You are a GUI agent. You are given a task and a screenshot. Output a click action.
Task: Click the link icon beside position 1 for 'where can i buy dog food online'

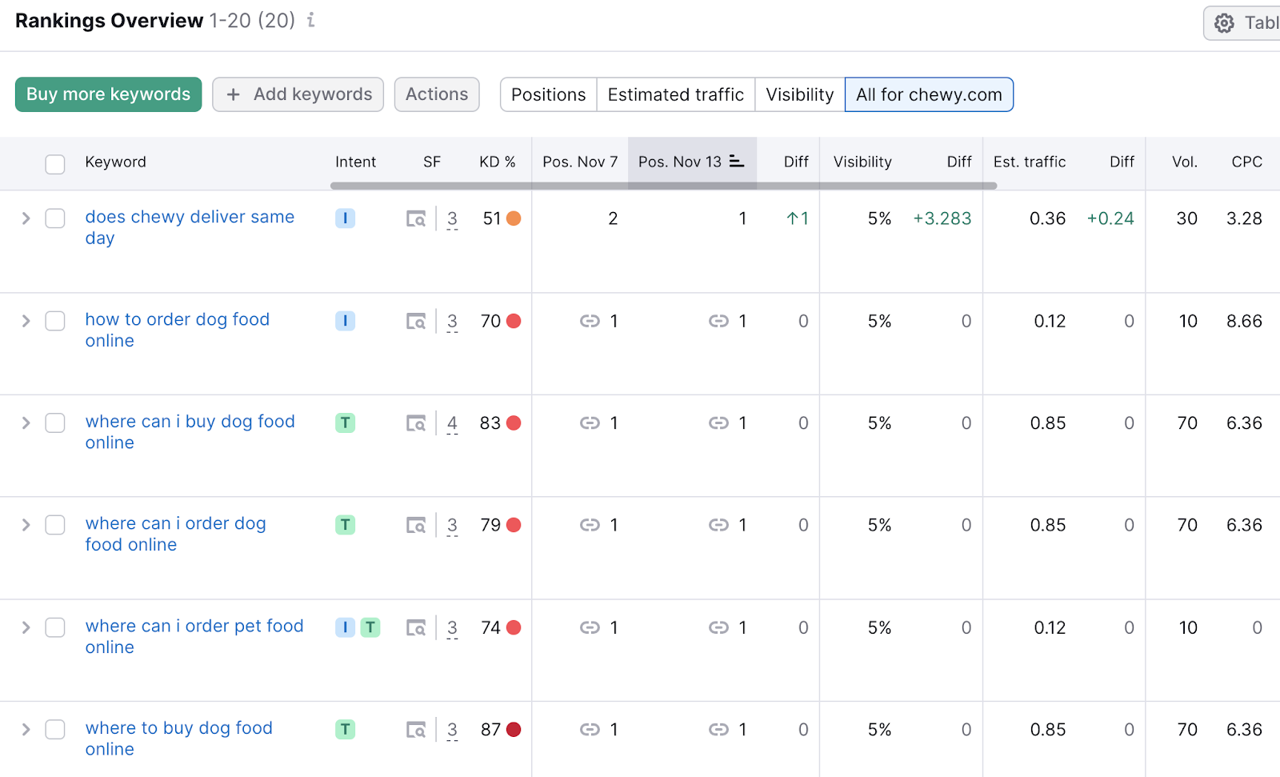[x=590, y=423]
